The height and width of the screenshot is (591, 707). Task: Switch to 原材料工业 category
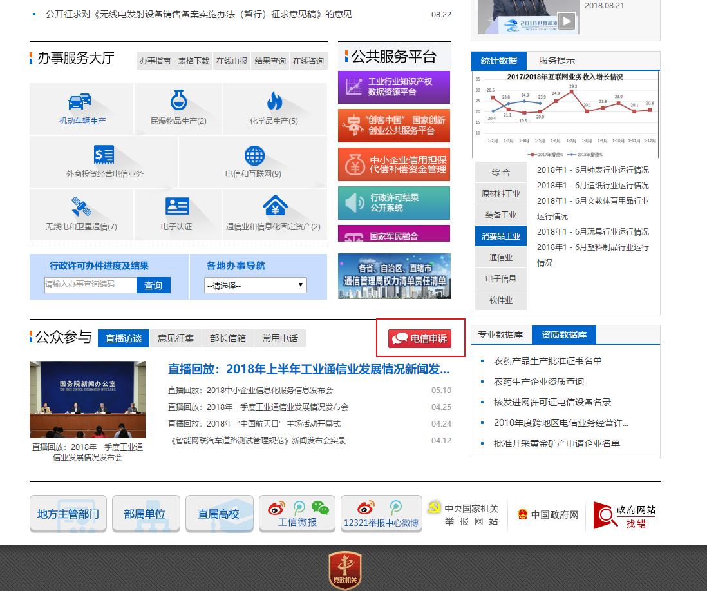click(500, 193)
